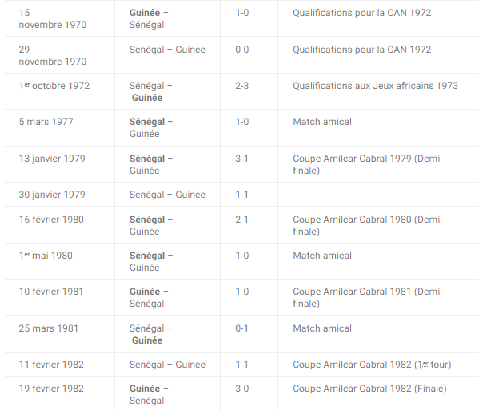Image resolution: width=483 pixels, height=411 pixels.
Task: Click the 2-3 score cell
Action: pos(242,86)
